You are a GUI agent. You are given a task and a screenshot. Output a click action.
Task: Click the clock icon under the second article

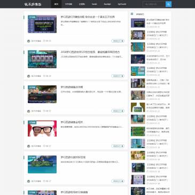click(44, 76)
